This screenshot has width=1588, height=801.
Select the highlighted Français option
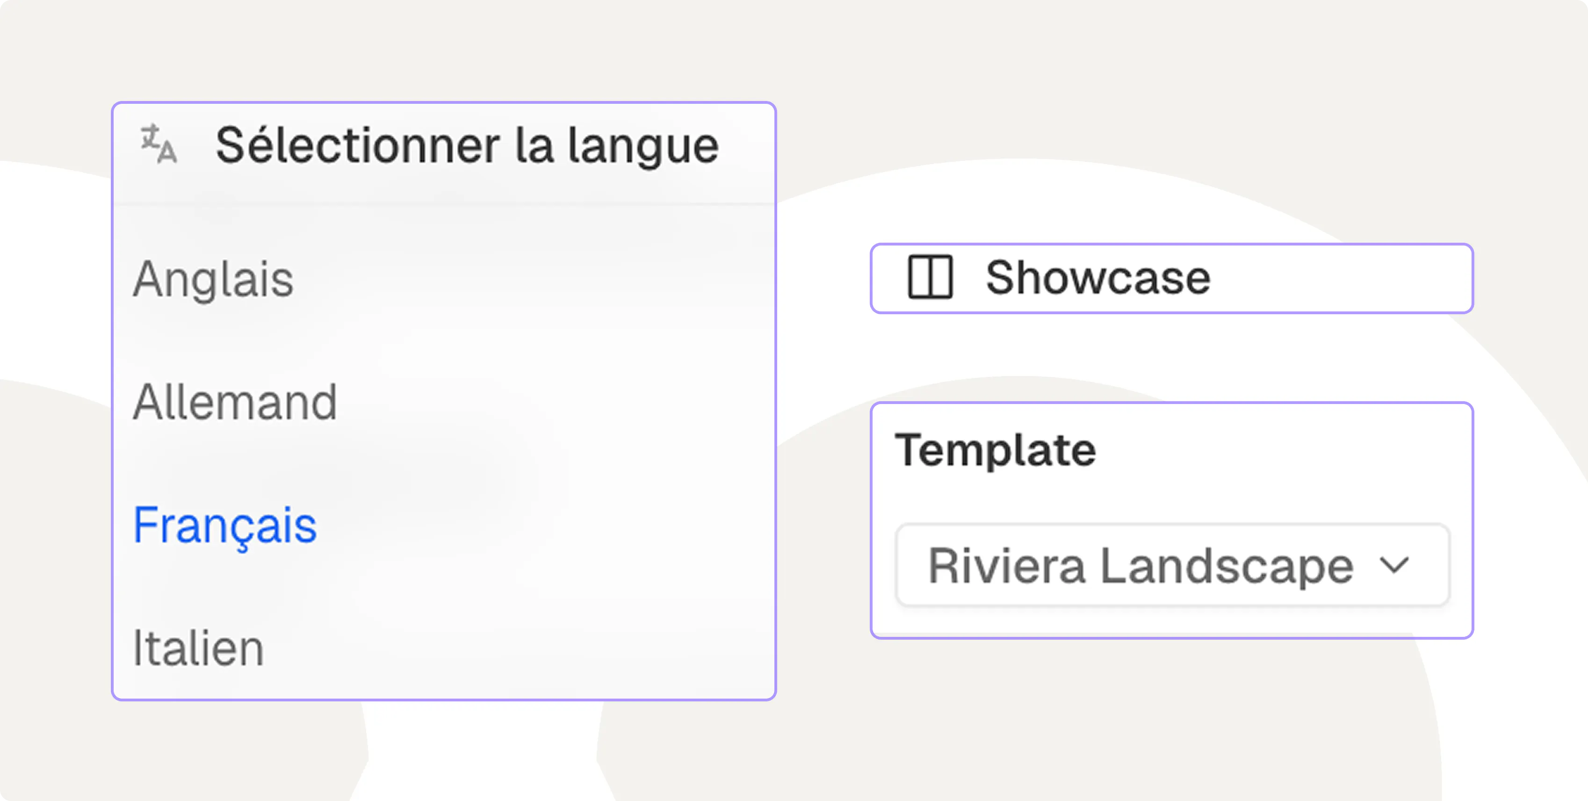point(225,526)
